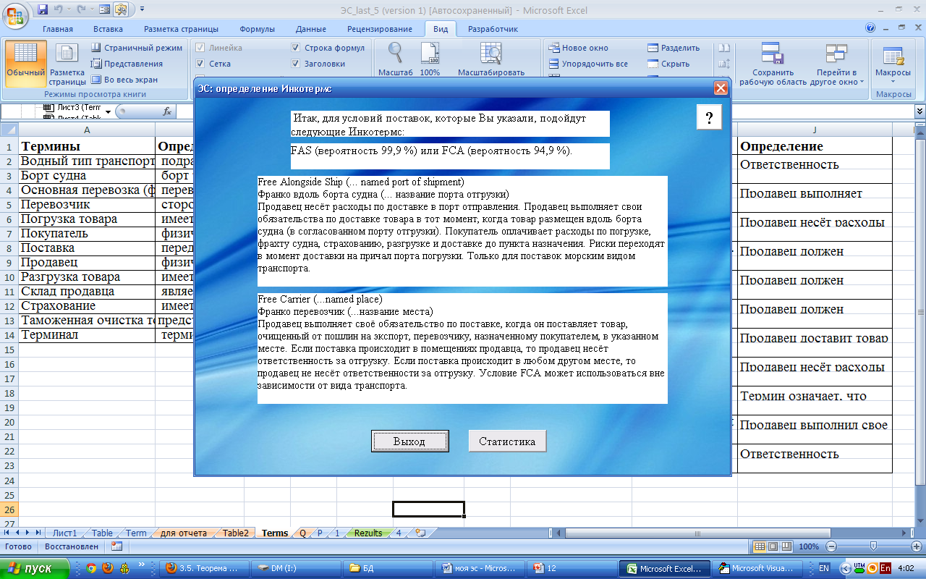Click zoom out minus on status bar
This screenshot has width=926, height=579.
tap(831, 546)
